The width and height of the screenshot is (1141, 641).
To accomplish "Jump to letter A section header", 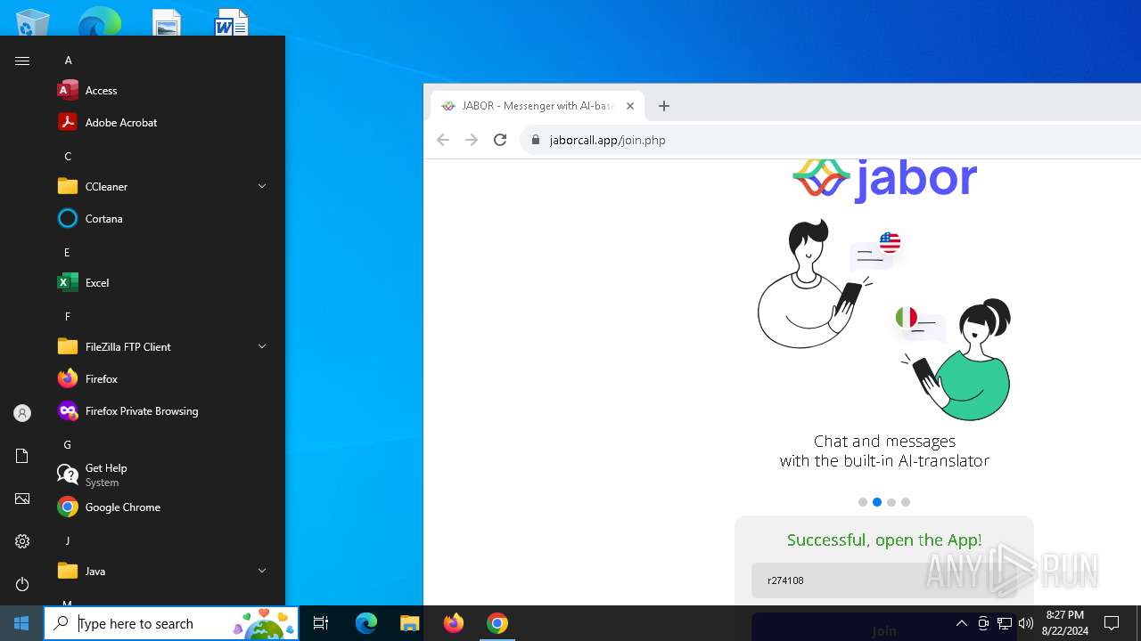I will (68, 60).
